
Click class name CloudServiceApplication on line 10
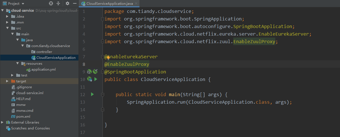[x=173, y=79]
